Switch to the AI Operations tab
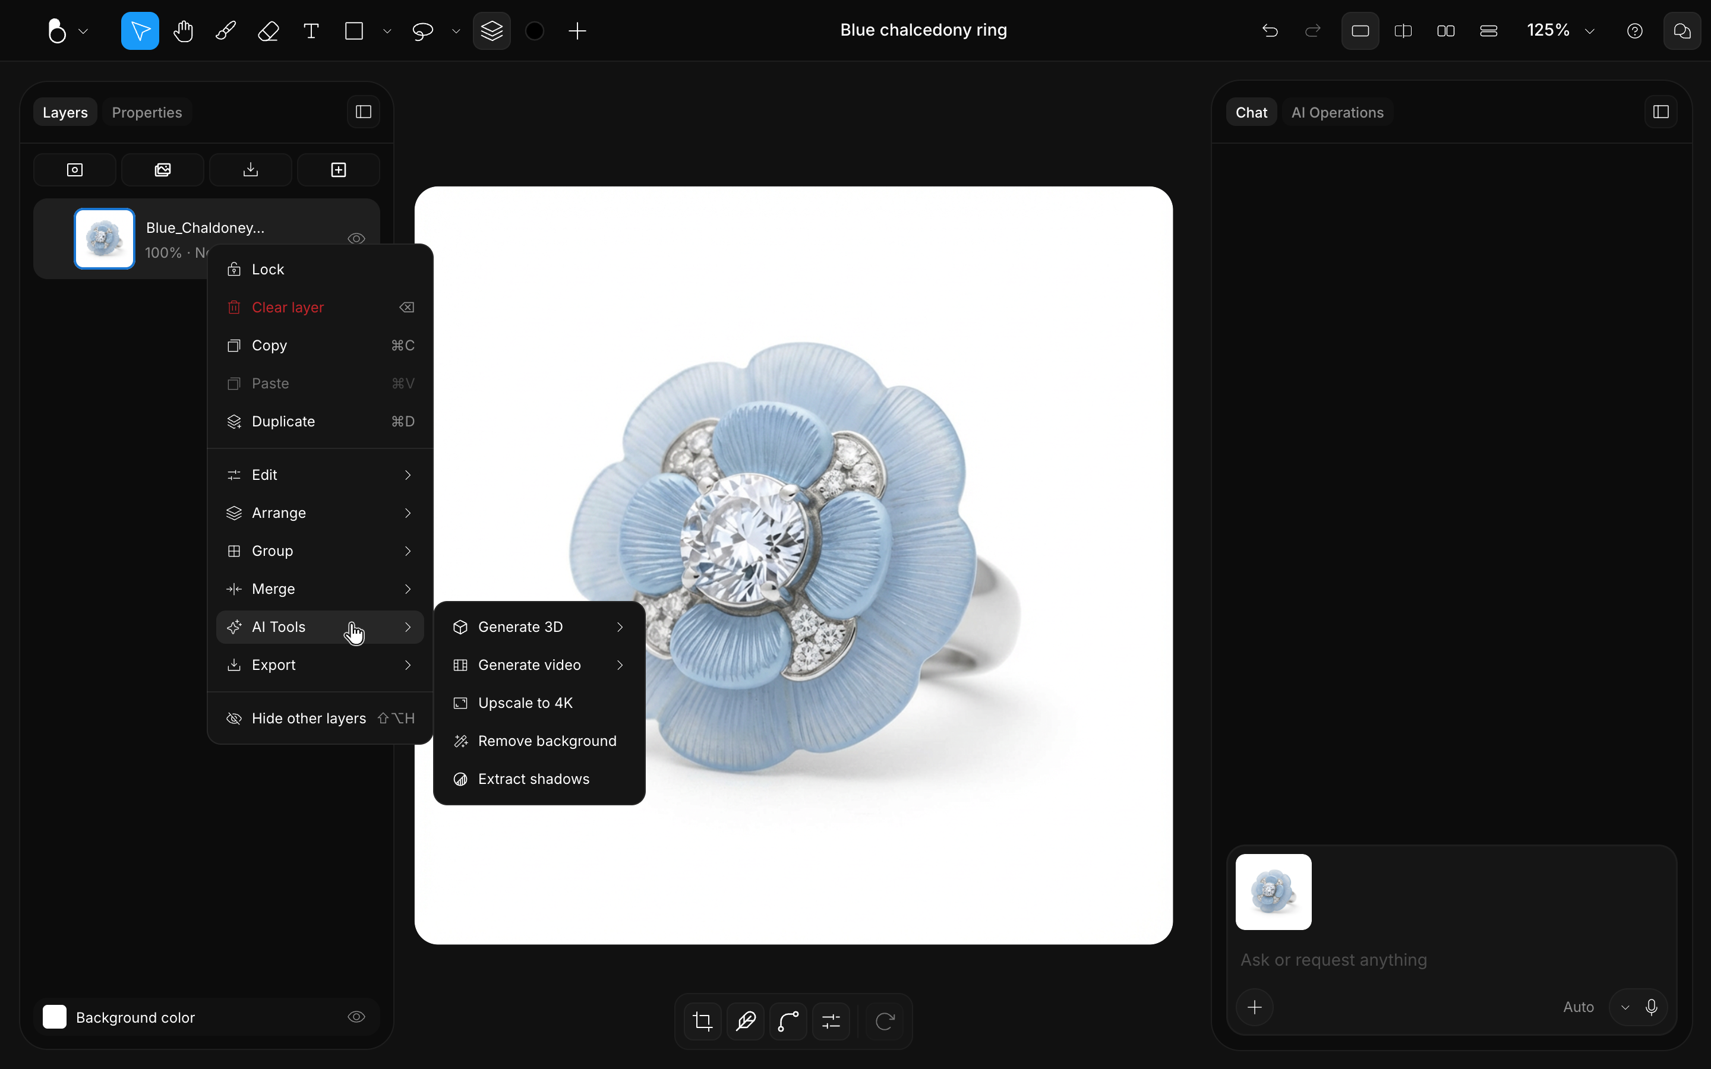Viewport: 1711px width, 1069px height. tap(1337, 112)
